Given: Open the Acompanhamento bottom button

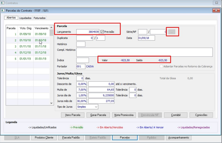Looking at the screenshot, I should [x=178, y=138].
